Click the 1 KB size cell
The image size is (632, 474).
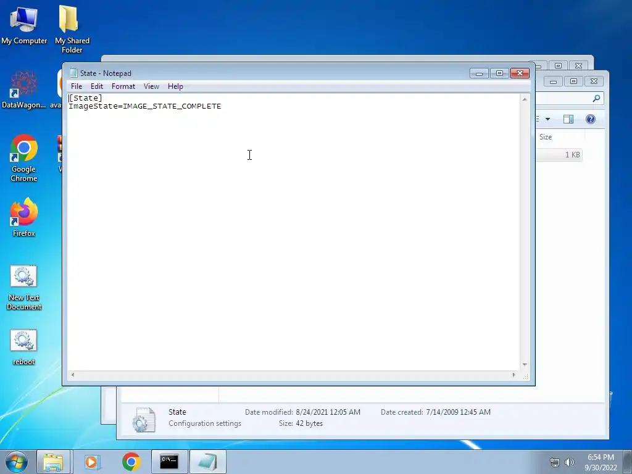(572, 155)
